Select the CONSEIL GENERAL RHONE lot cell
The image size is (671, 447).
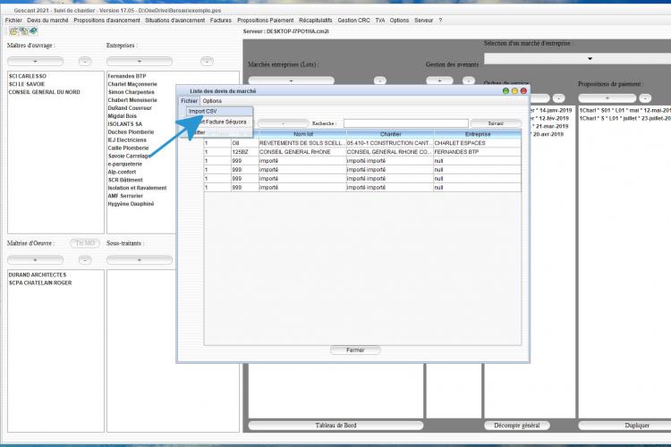click(x=302, y=152)
